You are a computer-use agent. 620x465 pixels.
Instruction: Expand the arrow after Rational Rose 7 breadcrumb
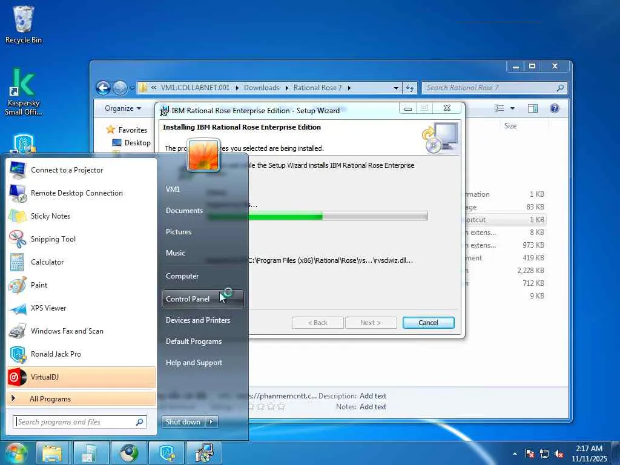point(349,88)
